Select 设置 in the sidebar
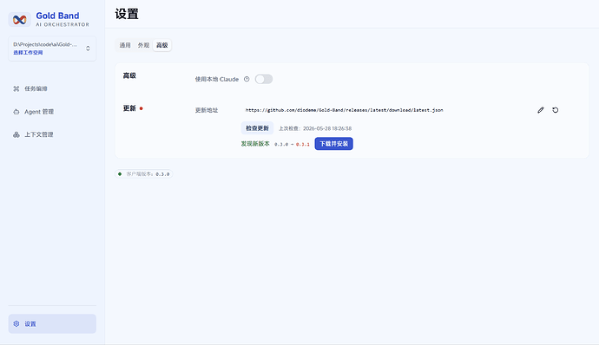 52,323
